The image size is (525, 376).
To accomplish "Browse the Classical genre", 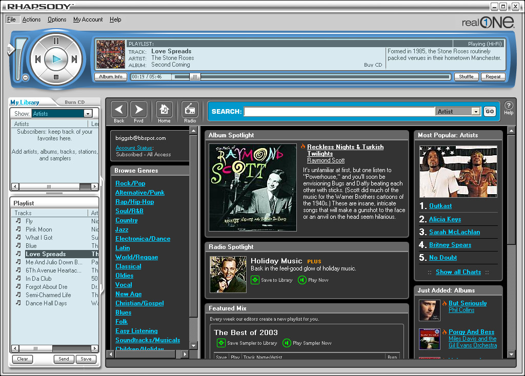I will [128, 266].
